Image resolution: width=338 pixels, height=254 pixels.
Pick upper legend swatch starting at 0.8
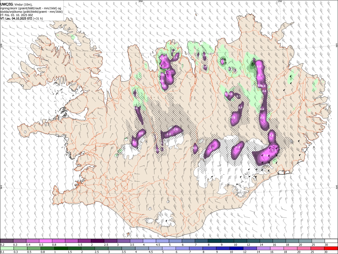coord(59,241)
